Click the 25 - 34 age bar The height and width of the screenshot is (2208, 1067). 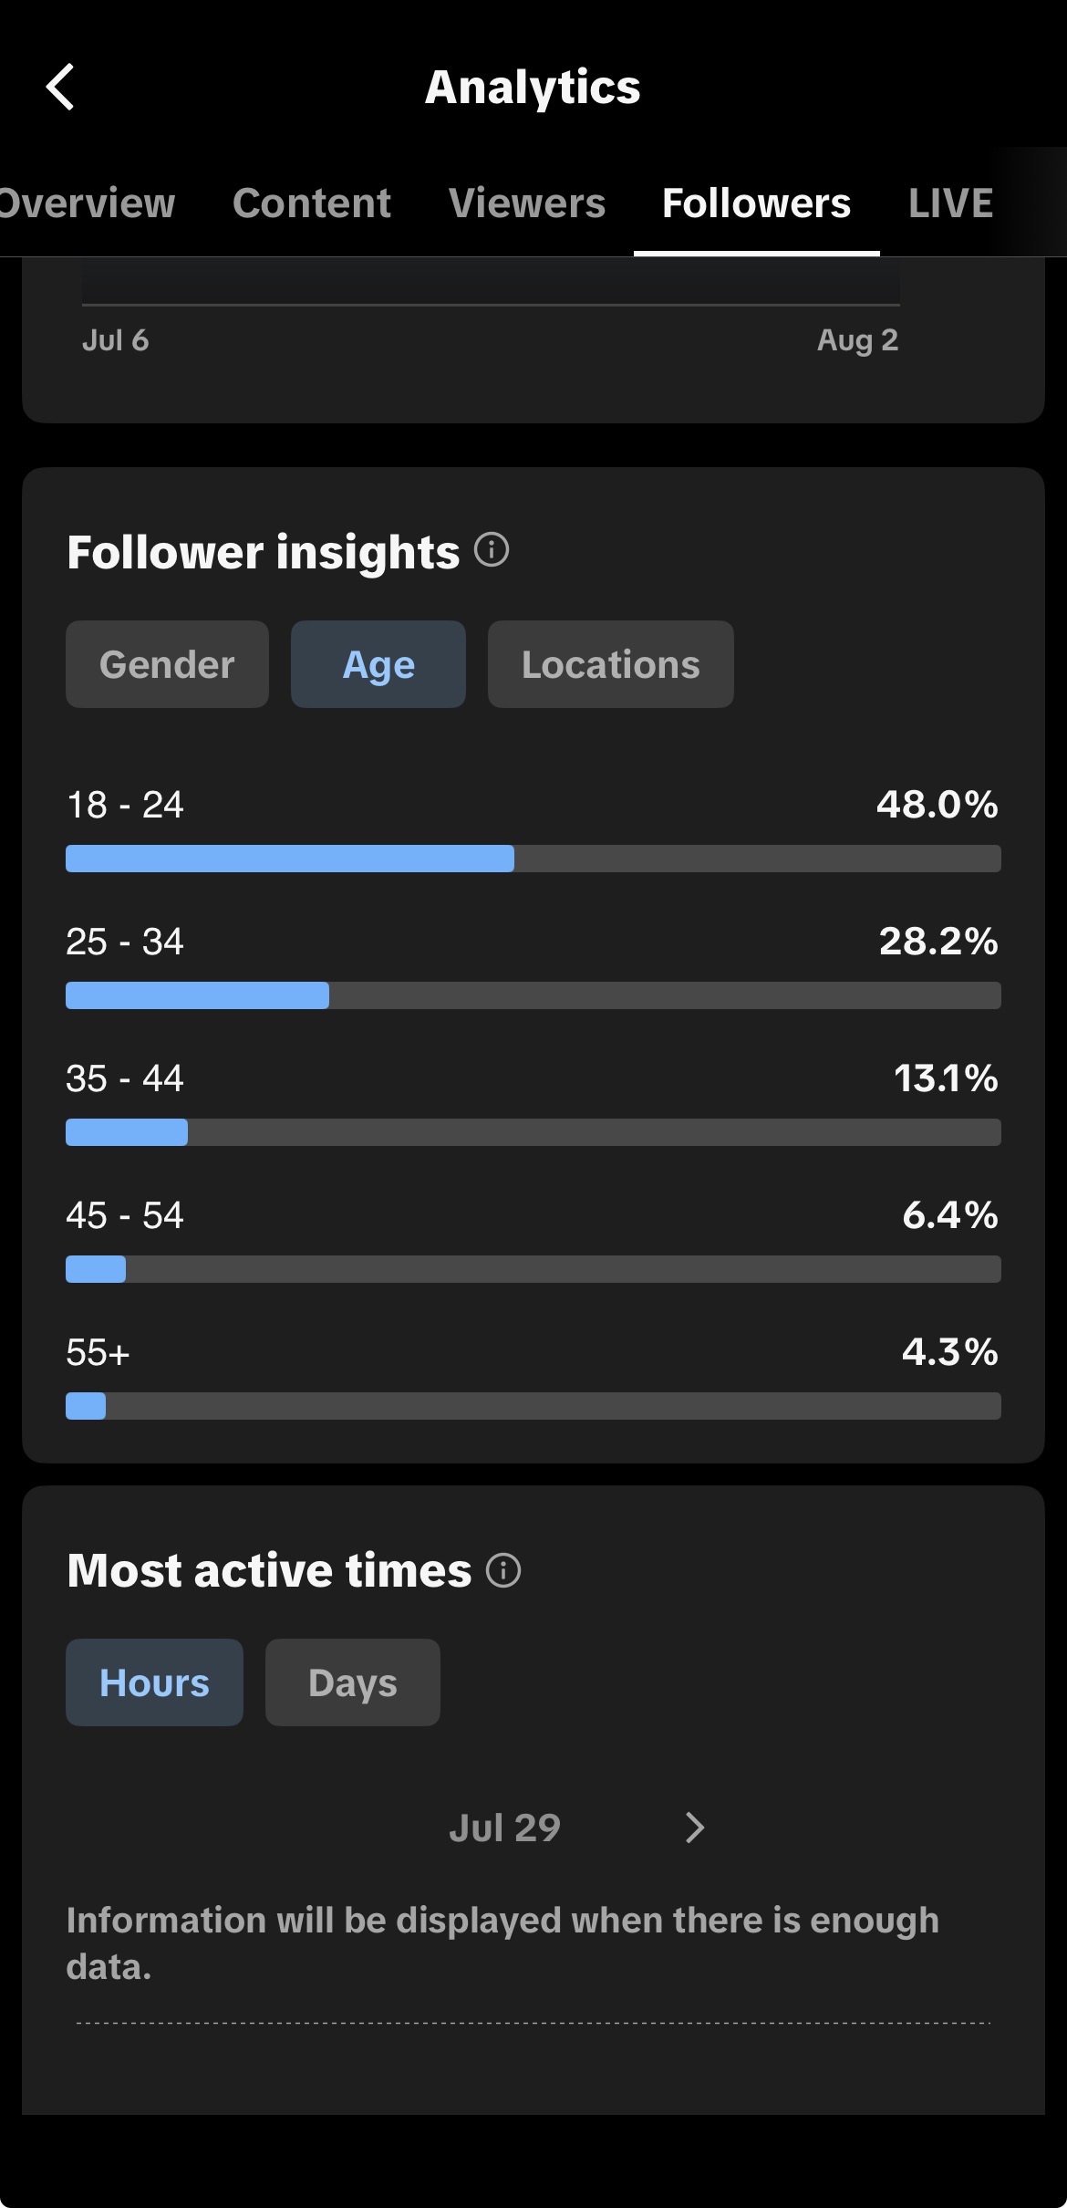pyautogui.click(x=533, y=995)
